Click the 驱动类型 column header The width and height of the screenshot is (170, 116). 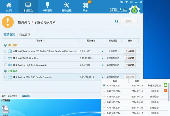[x=113, y=41]
